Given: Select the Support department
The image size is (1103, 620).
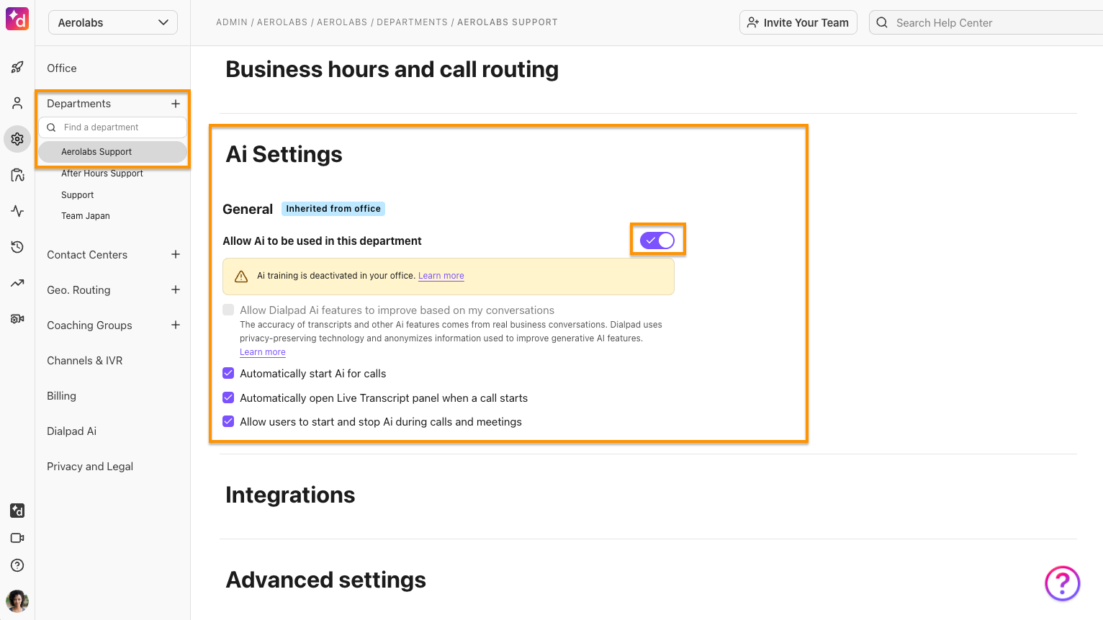Looking at the screenshot, I should (x=78, y=195).
